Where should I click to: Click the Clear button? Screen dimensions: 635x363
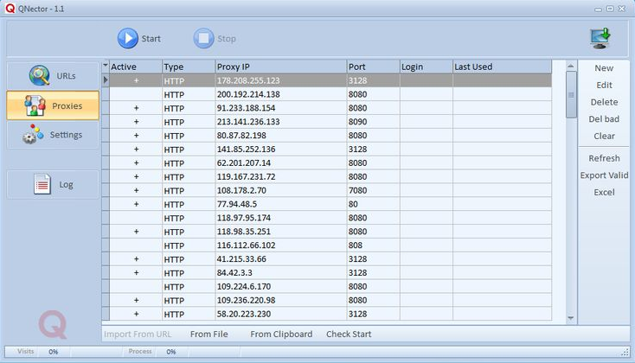(x=604, y=136)
